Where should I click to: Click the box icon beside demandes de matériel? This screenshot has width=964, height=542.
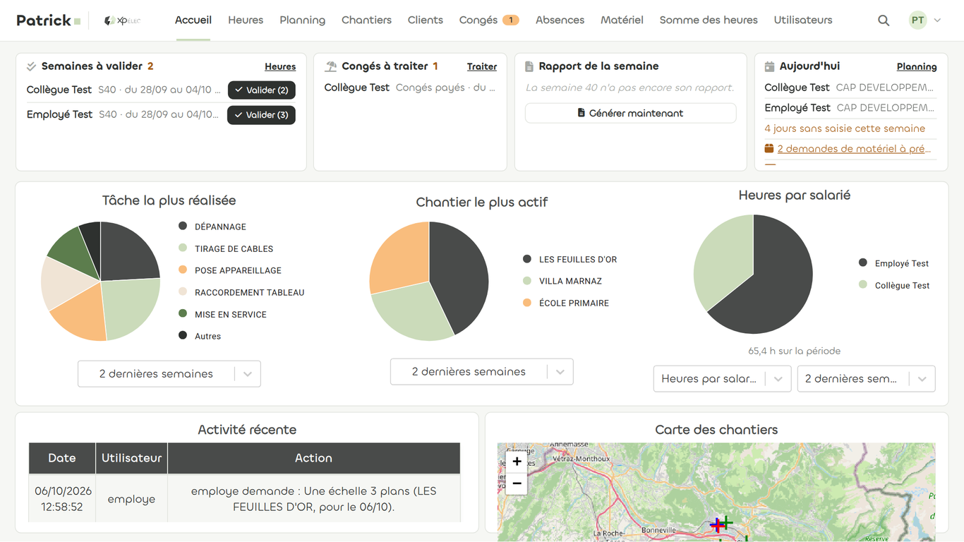coord(769,149)
